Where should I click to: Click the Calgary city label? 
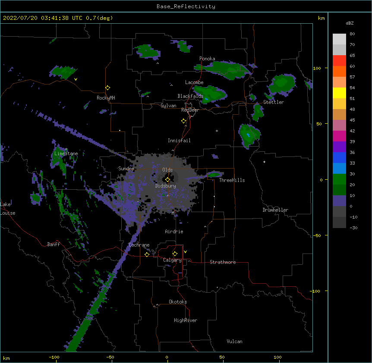pos(172,260)
